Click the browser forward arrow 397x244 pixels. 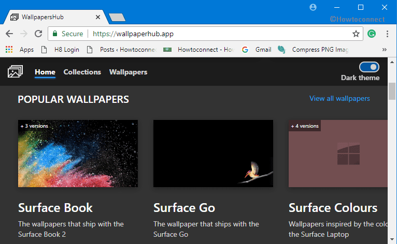click(x=24, y=34)
